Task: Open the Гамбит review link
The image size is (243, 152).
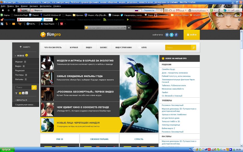Action: [x=165, y=92]
